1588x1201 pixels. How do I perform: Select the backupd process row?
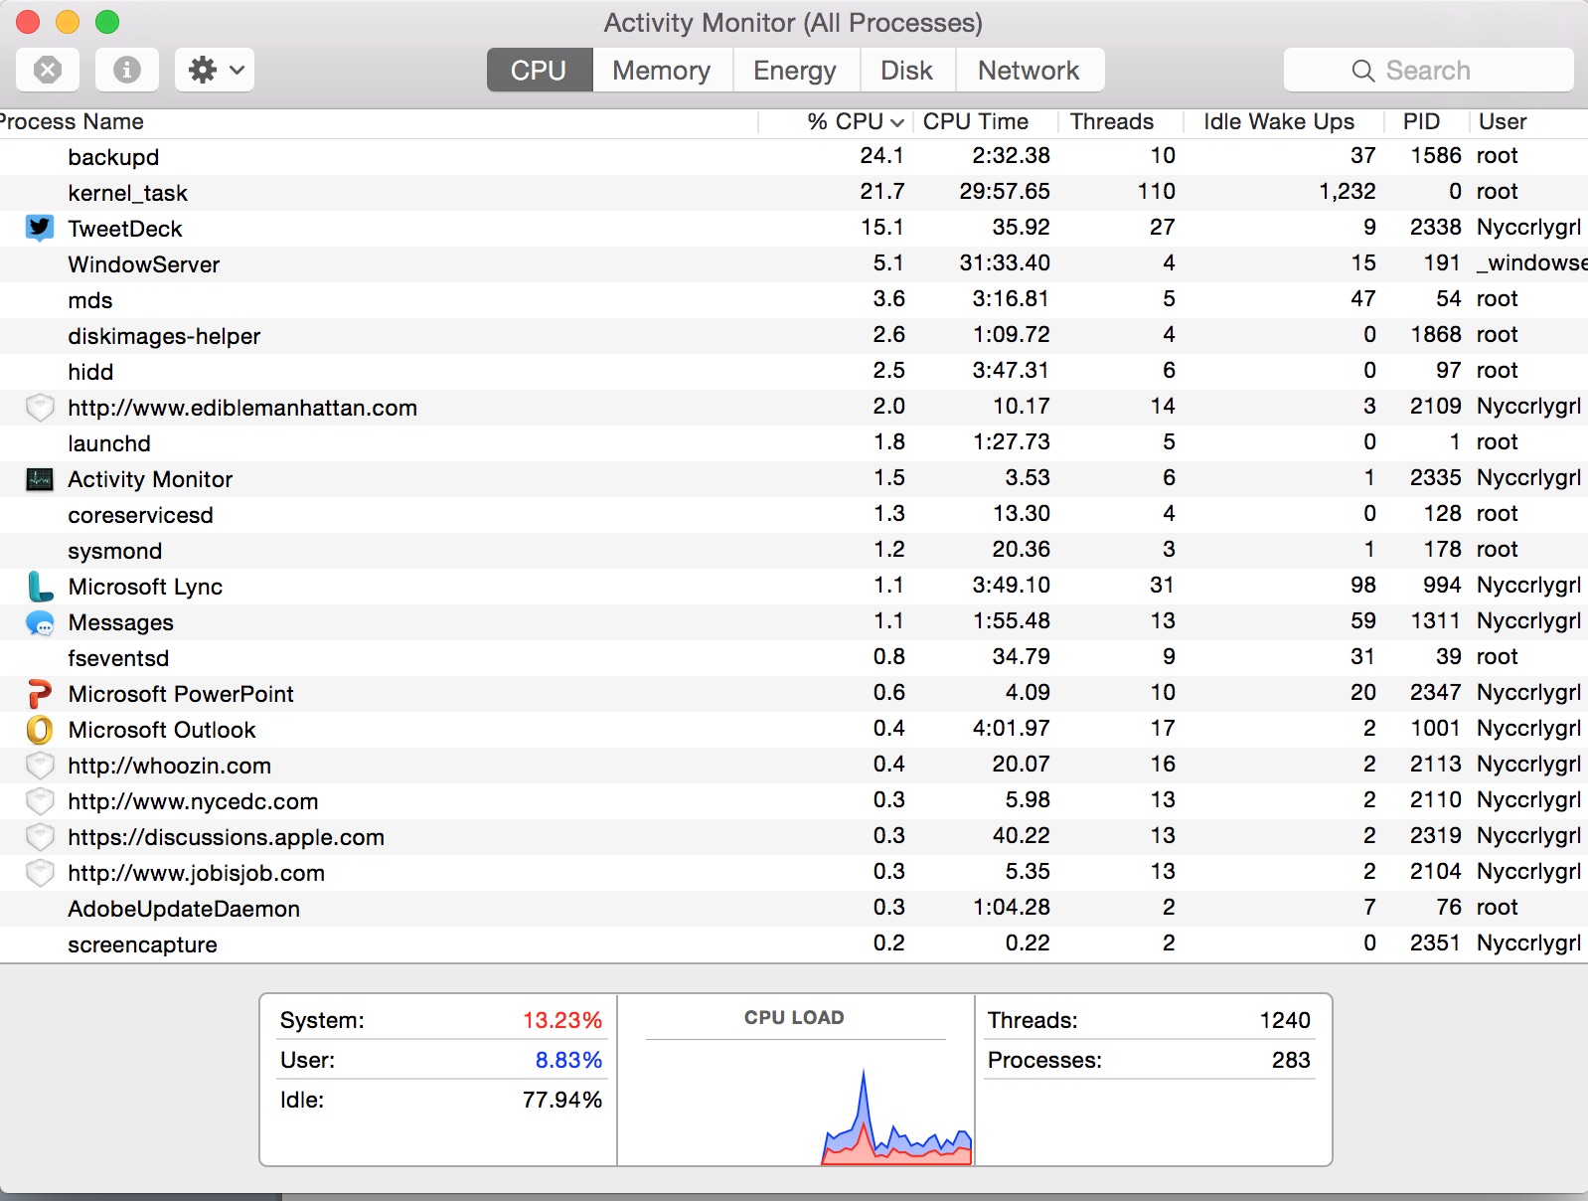coord(794,157)
